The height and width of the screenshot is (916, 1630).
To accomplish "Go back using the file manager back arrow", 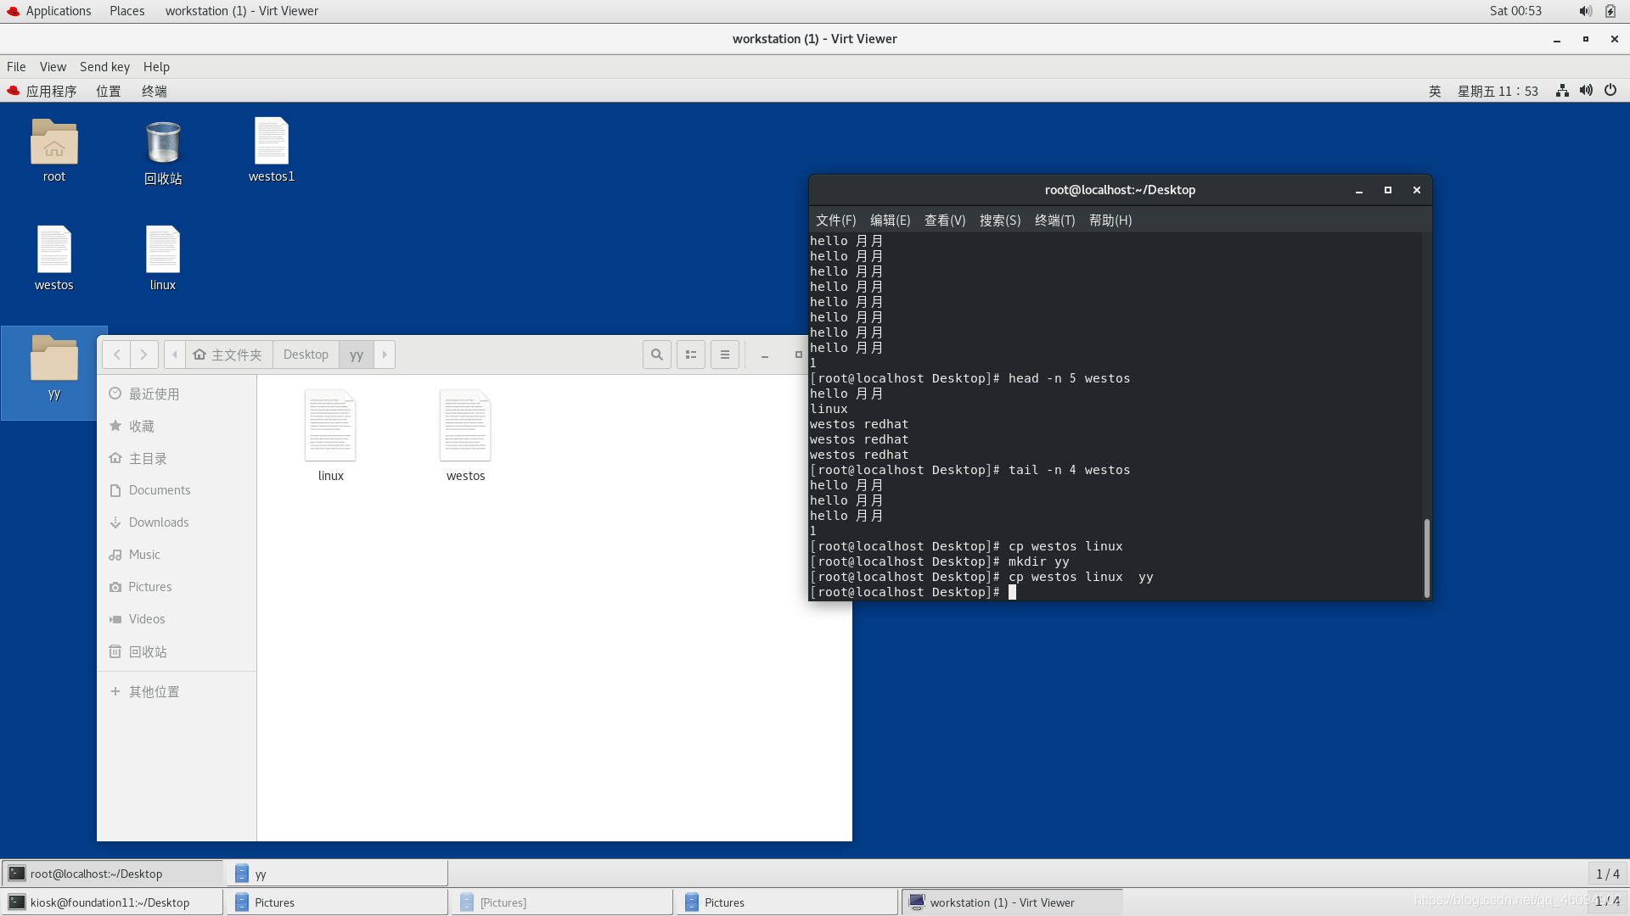I will coord(116,355).
